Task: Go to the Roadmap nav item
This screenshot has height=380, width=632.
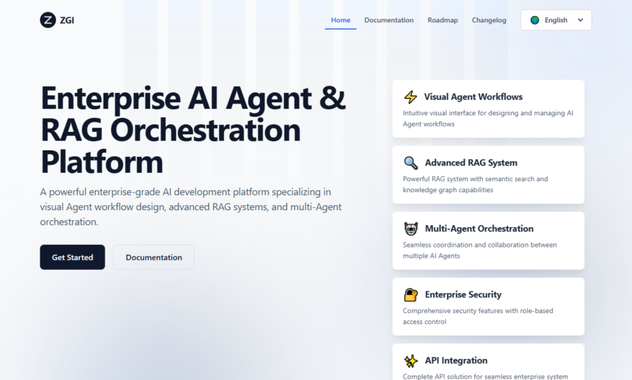Action: [x=442, y=20]
